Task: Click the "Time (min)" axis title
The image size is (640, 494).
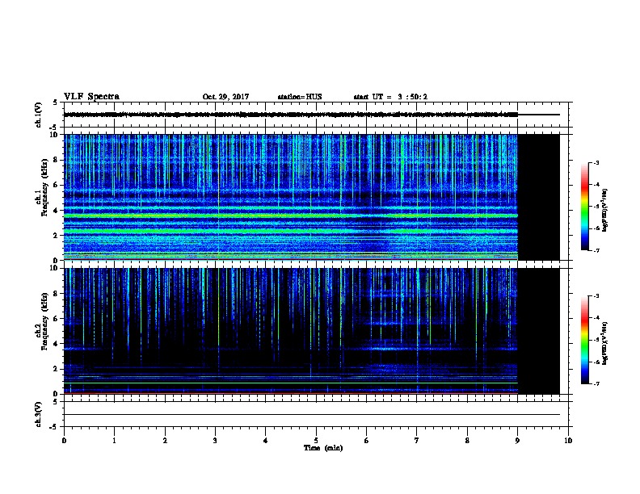Action: (323, 448)
